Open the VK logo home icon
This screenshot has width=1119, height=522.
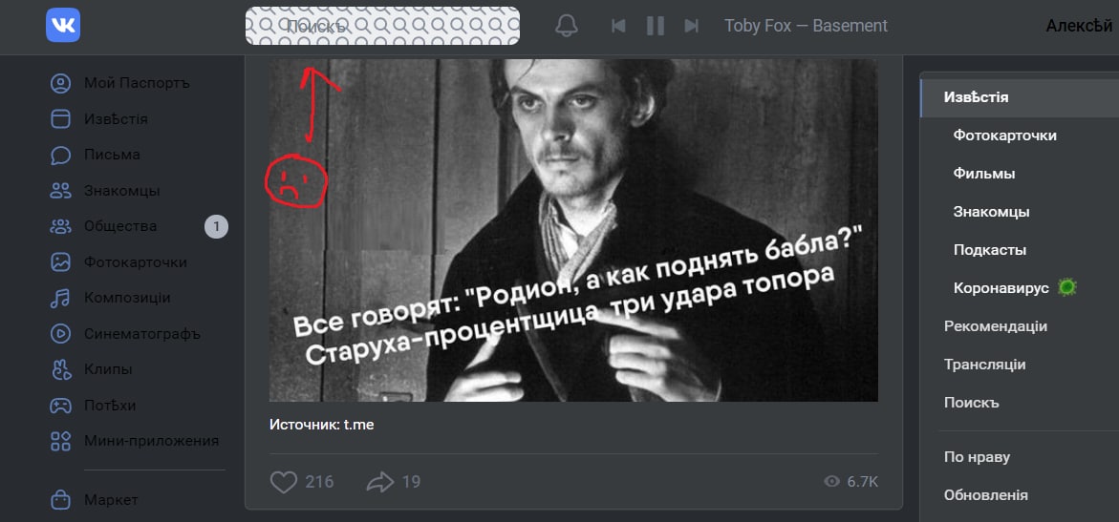63,26
